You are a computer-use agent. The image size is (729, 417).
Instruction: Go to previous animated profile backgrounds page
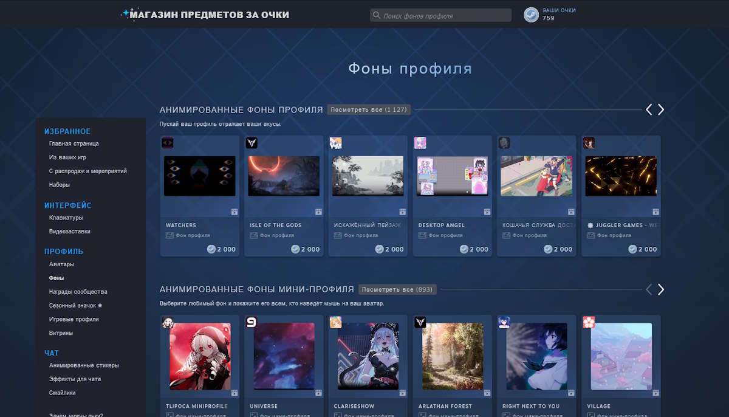(x=649, y=109)
